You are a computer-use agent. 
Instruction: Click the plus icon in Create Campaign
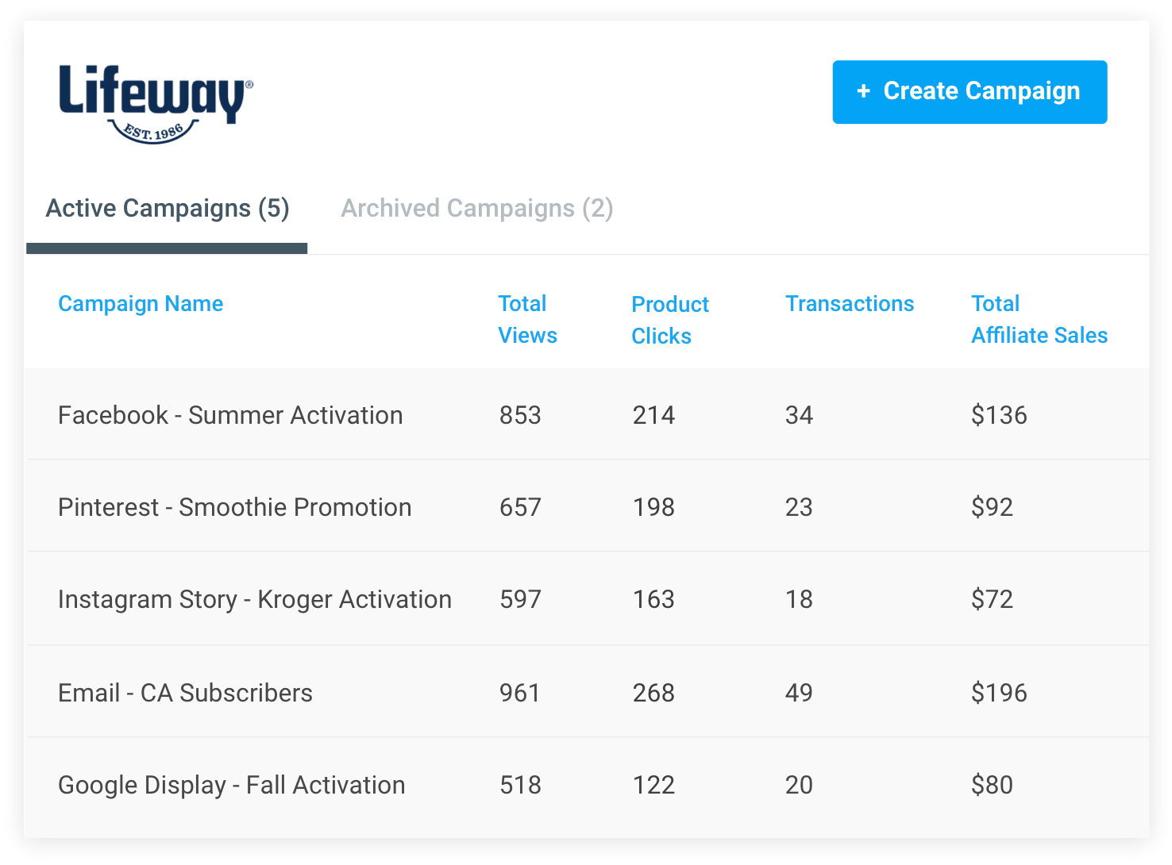coord(864,91)
